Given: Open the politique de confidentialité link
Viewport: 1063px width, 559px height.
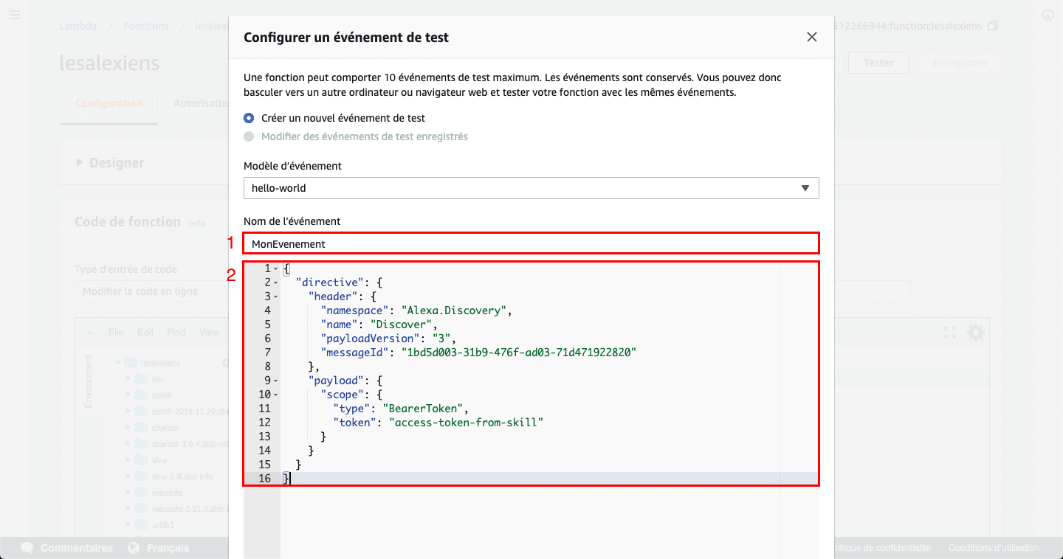Looking at the screenshot, I should [x=883, y=548].
